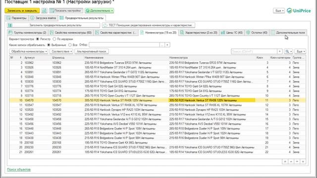Open the Отбор field dropdown arrow
The width and height of the screenshot is (317, 178).
pyautogui.click(x=167, y=45)
